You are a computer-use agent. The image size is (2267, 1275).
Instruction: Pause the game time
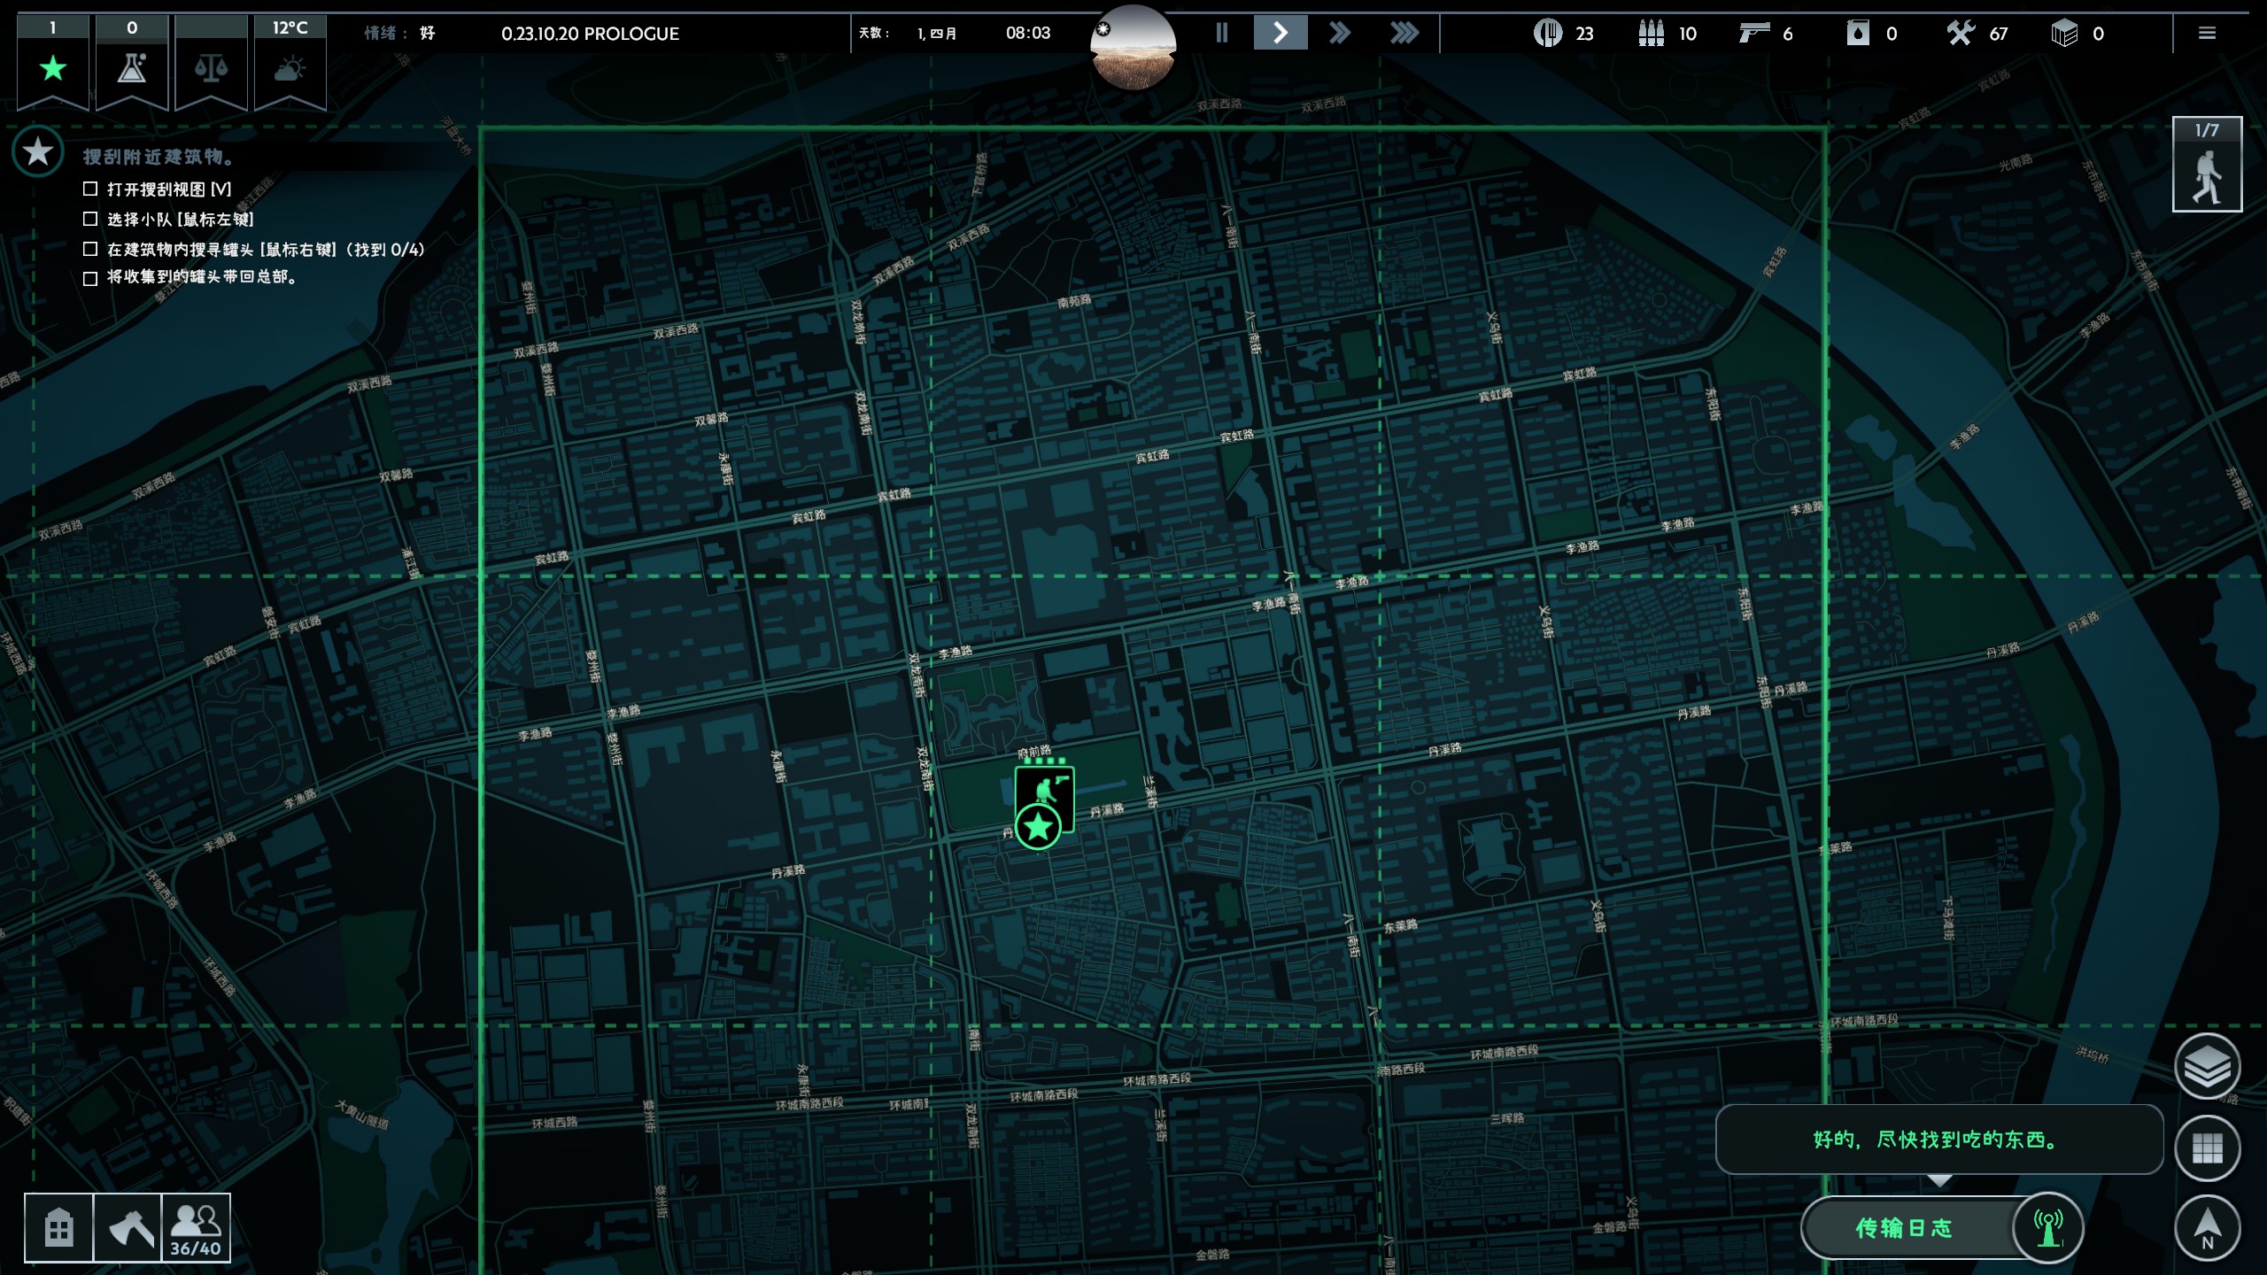[1222, 34]
